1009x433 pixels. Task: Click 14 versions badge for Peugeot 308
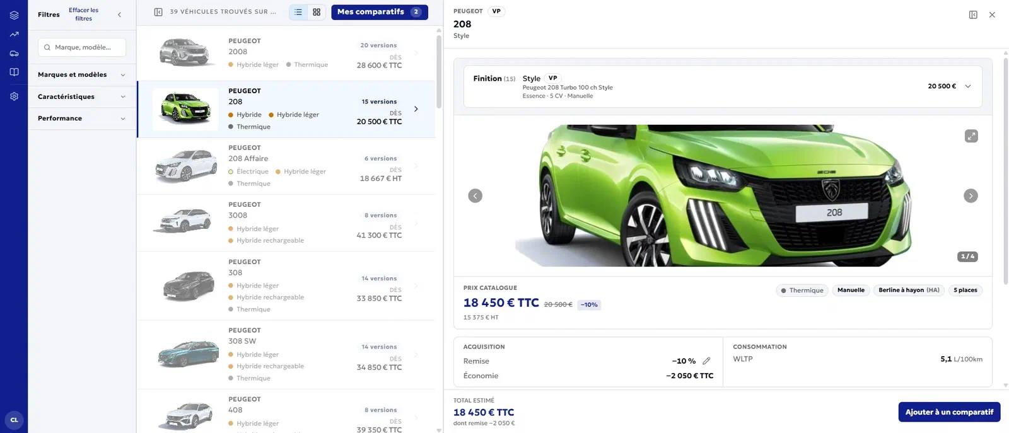379,279
